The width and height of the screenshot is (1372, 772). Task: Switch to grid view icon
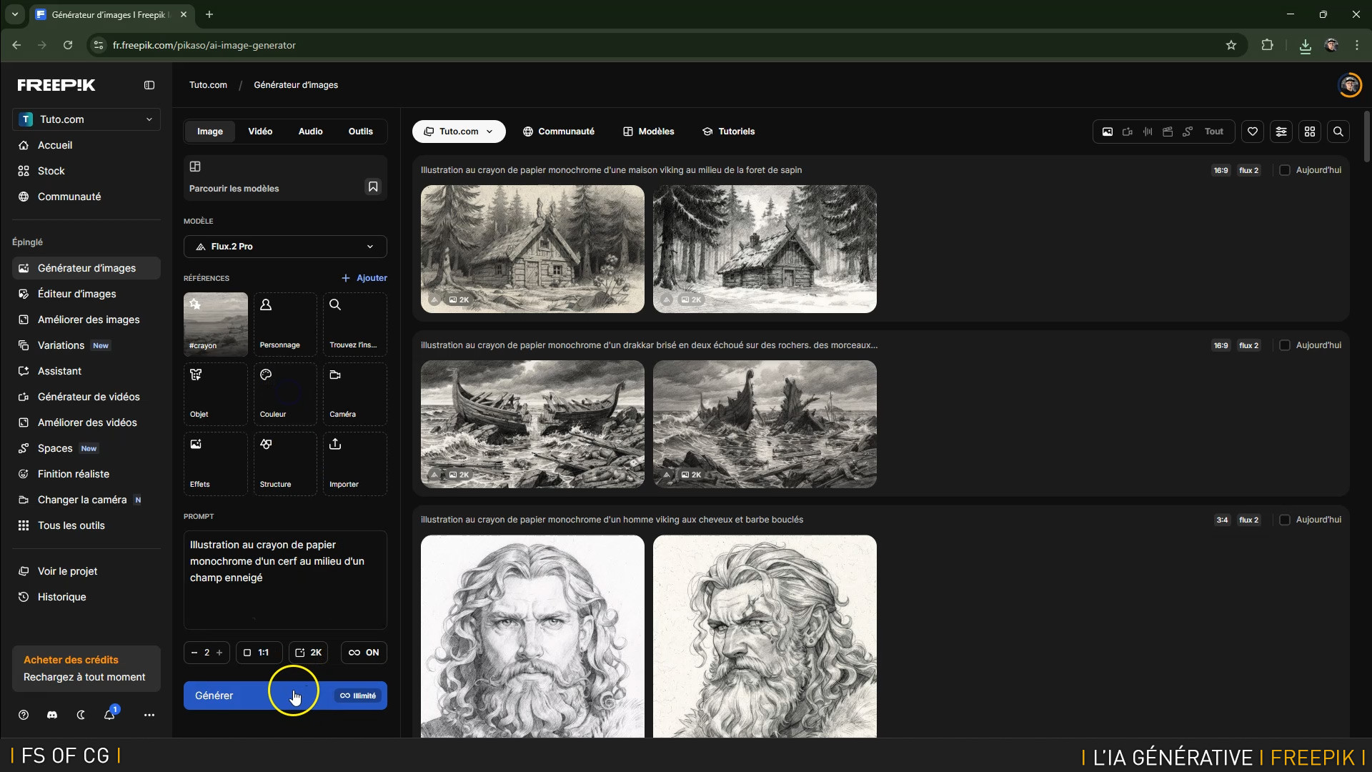click(x=1310, y=132)
